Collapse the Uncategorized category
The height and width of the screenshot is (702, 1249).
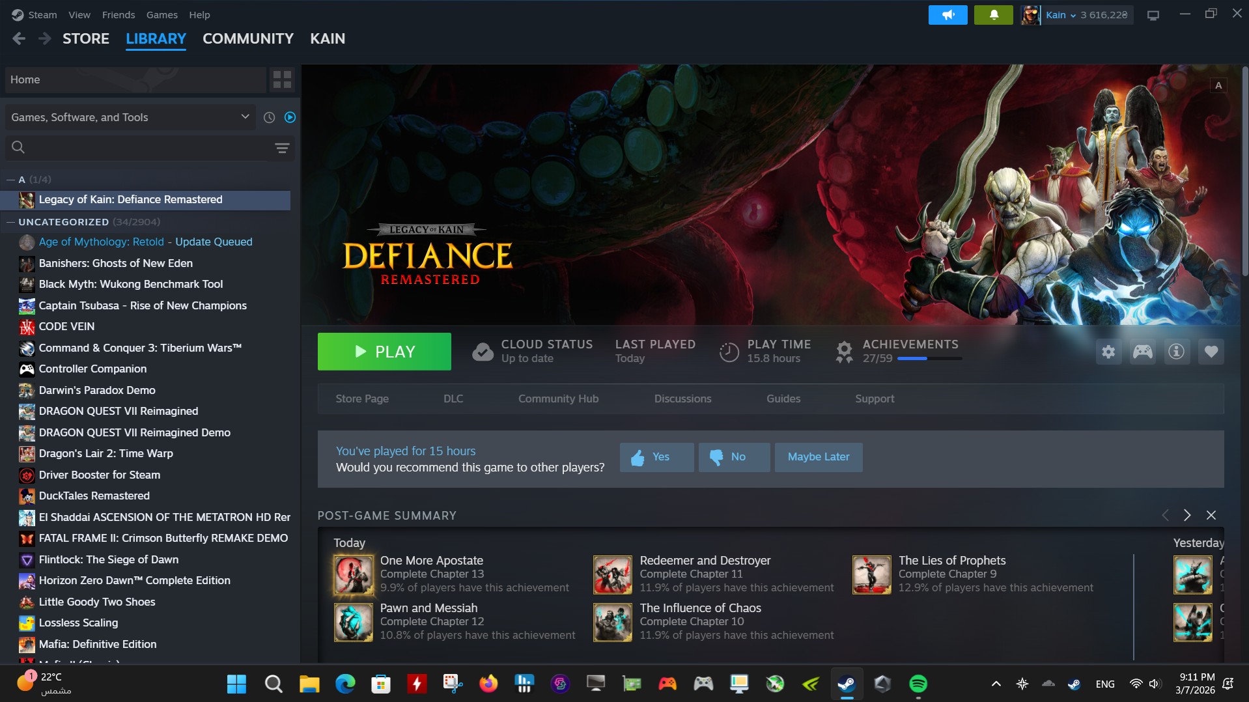point(10,222)
